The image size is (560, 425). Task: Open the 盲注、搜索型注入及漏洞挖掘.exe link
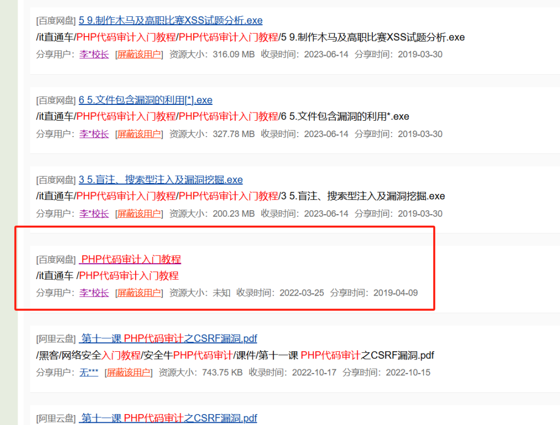point(161,180)
